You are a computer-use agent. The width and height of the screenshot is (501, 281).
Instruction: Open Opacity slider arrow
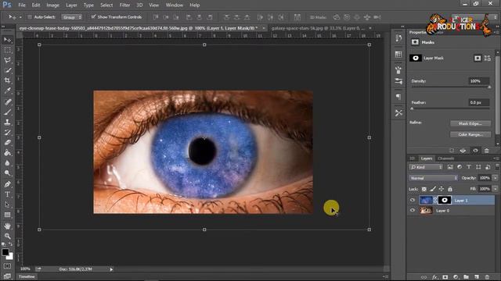(x=496, y=178)
